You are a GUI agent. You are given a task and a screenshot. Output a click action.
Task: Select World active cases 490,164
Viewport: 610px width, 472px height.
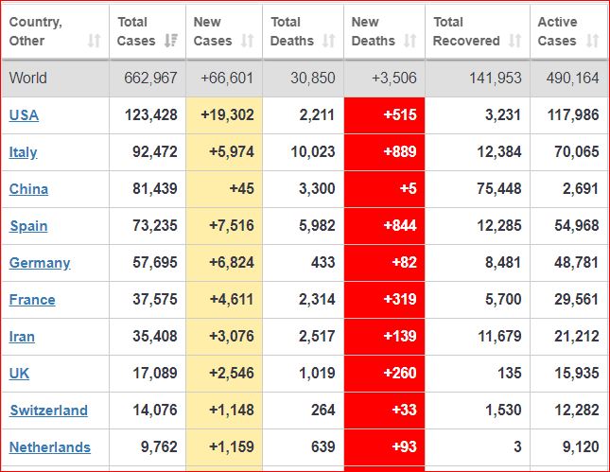(x=573, y=78)
